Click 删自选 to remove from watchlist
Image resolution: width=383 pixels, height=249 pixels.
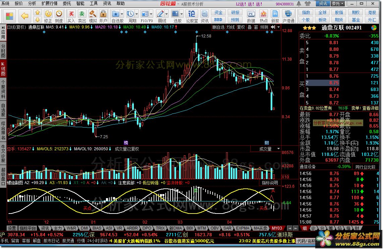coord(218,27)
